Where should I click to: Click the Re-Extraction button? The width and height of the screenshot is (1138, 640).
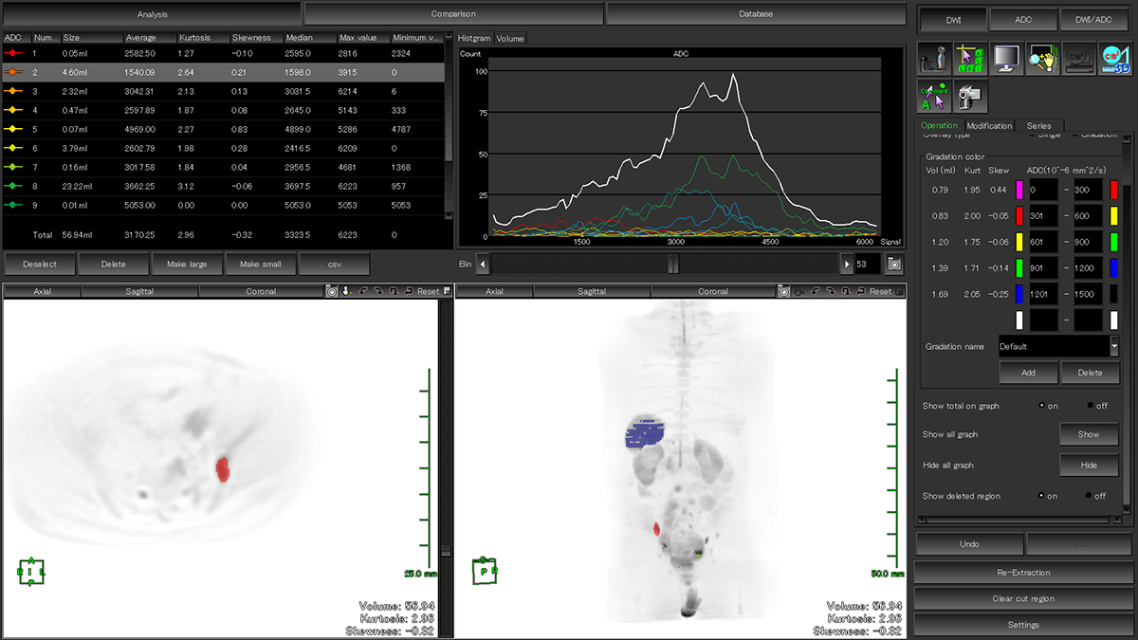coord(1023,572)
